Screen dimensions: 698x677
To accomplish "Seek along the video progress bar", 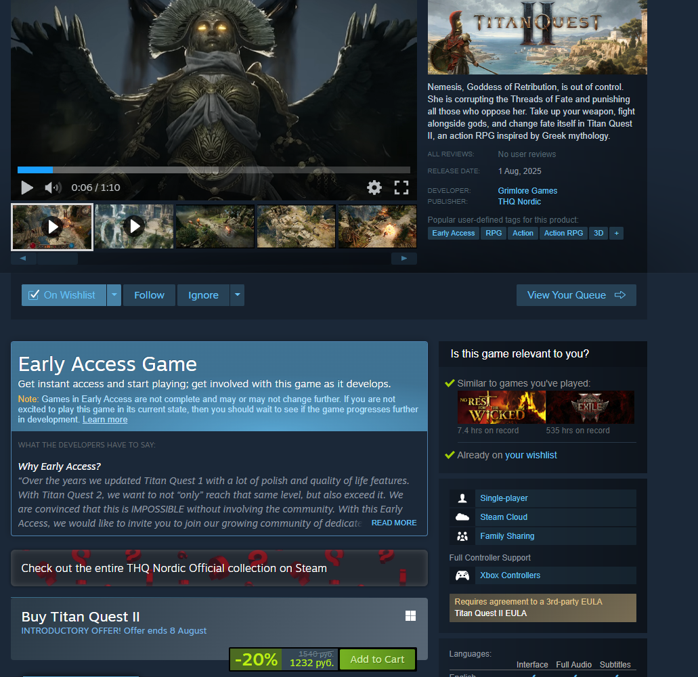I will click(x=214, y=170).
